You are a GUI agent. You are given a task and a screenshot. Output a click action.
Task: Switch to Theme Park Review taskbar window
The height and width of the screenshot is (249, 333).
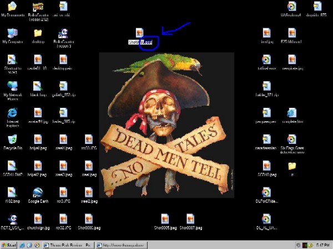pos(67,245)
